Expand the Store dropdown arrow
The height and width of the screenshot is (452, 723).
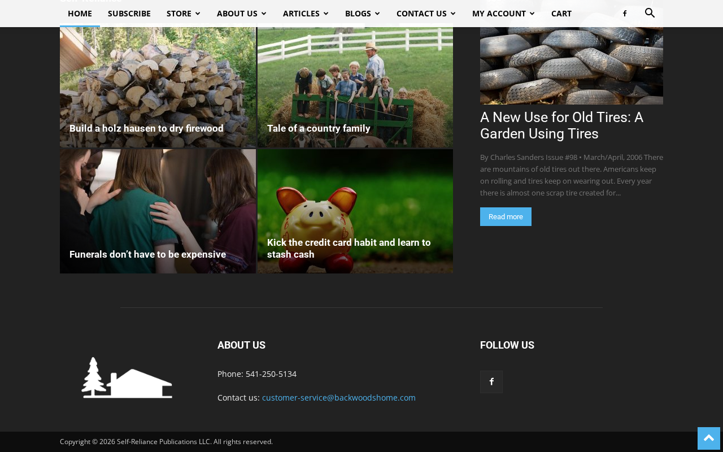[x=198, y=14]
